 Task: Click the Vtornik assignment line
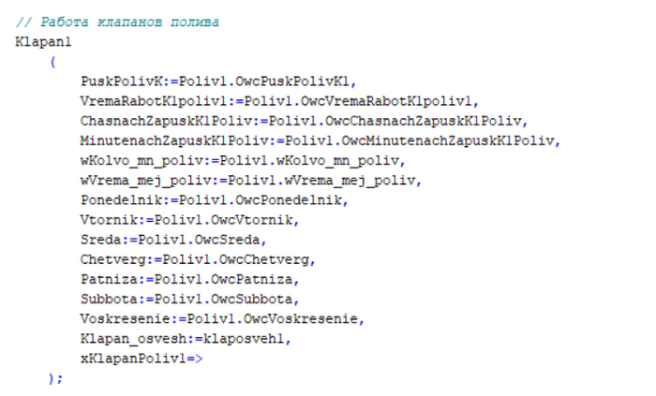click(190, 220)
